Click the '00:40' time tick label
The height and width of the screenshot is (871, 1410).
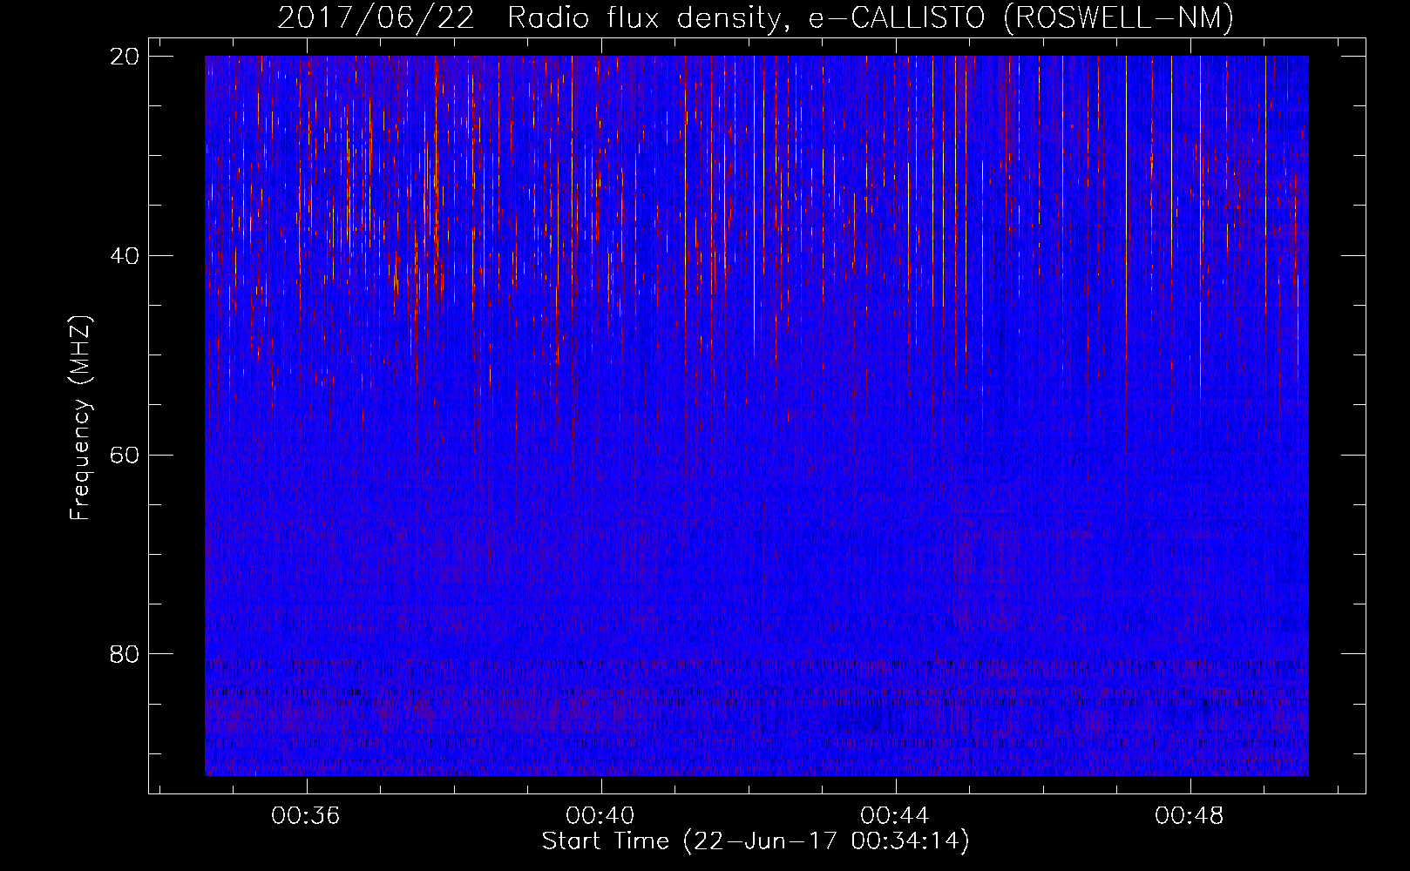tap(600, 816)
